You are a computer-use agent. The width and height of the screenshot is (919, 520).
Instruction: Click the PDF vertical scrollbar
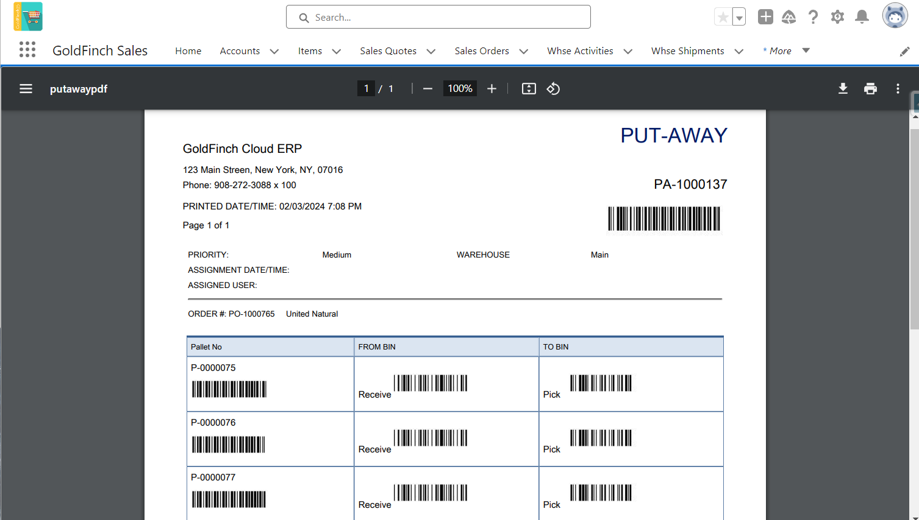pyautogui.click(x=914, y=229)
